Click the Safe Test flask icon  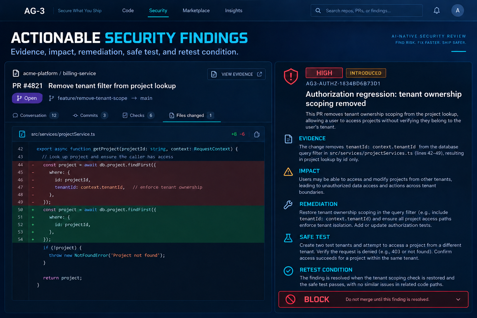[x=288, y=238]
